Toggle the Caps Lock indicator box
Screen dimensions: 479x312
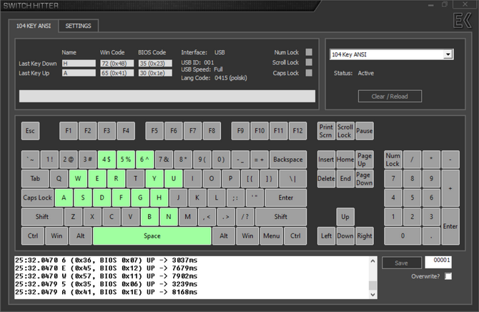coord(309,73)
